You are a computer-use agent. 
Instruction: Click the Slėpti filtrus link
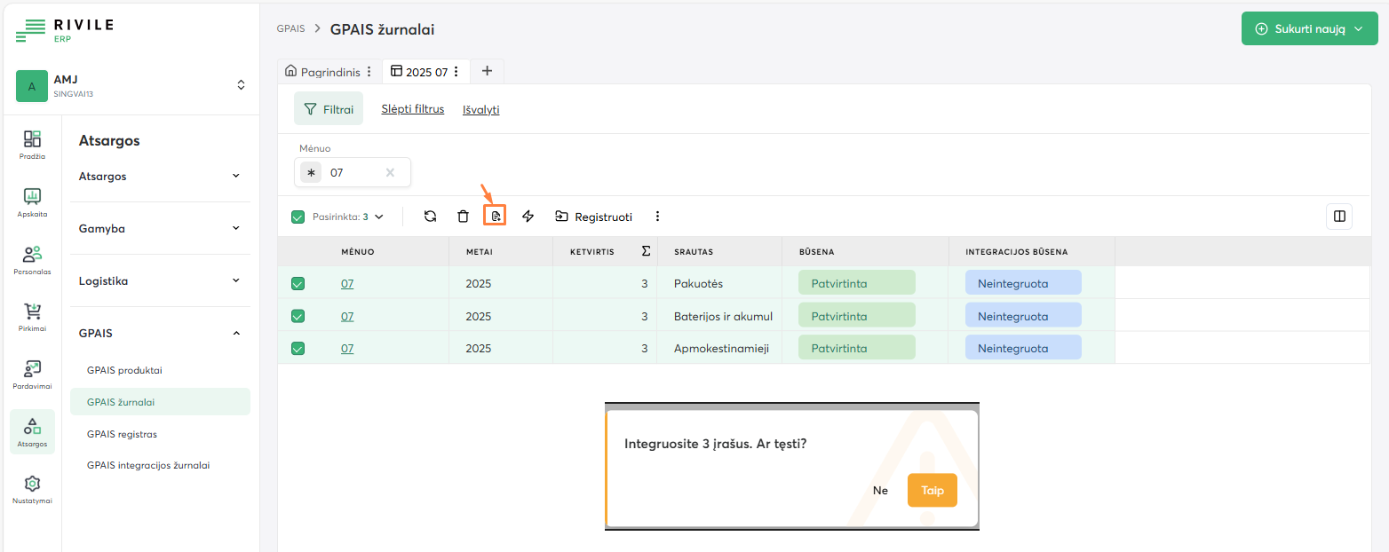[x=412, y=109]
